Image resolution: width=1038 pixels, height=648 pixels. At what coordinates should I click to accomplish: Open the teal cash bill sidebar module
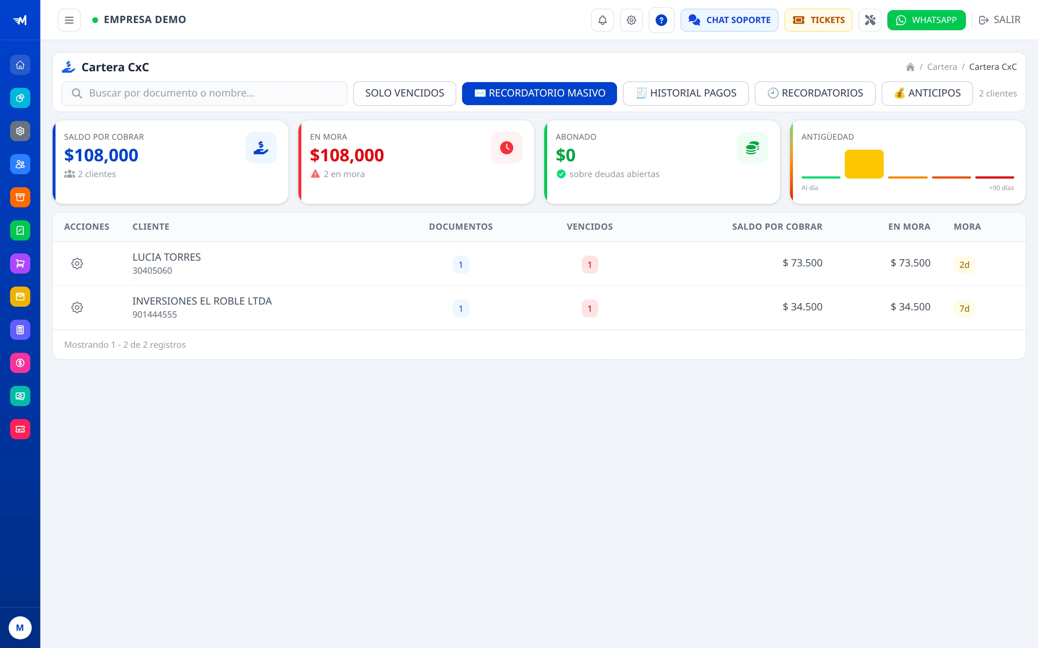[20, 396]
